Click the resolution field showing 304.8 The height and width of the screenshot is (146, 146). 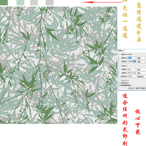[132, 76]
